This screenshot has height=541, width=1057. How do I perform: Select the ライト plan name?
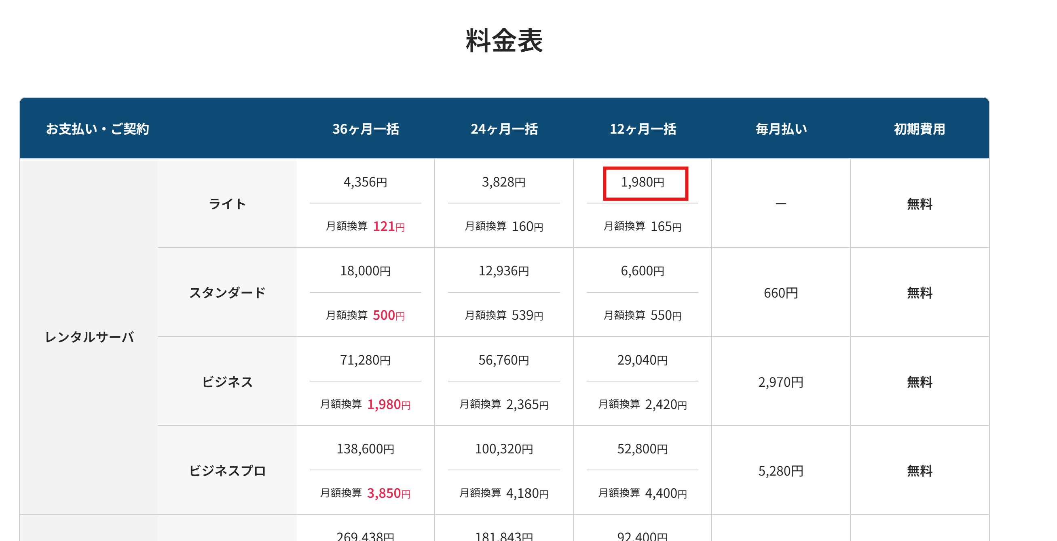coord(227,204)
